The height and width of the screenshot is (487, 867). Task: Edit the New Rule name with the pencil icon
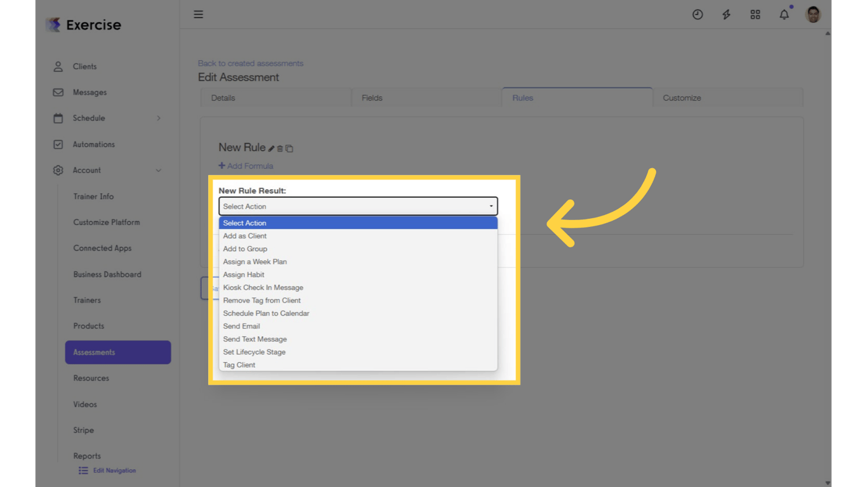(x=272, y=148)
